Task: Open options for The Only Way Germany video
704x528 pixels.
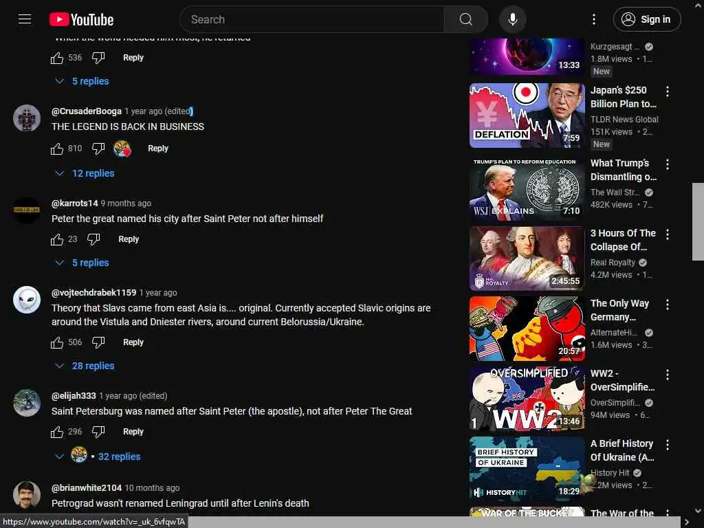Action: 668,305
